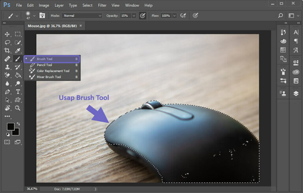This screenshot has height=193, width=303.
Task: Select the Rectangular Marquee tool
Action: coord(18,34)
